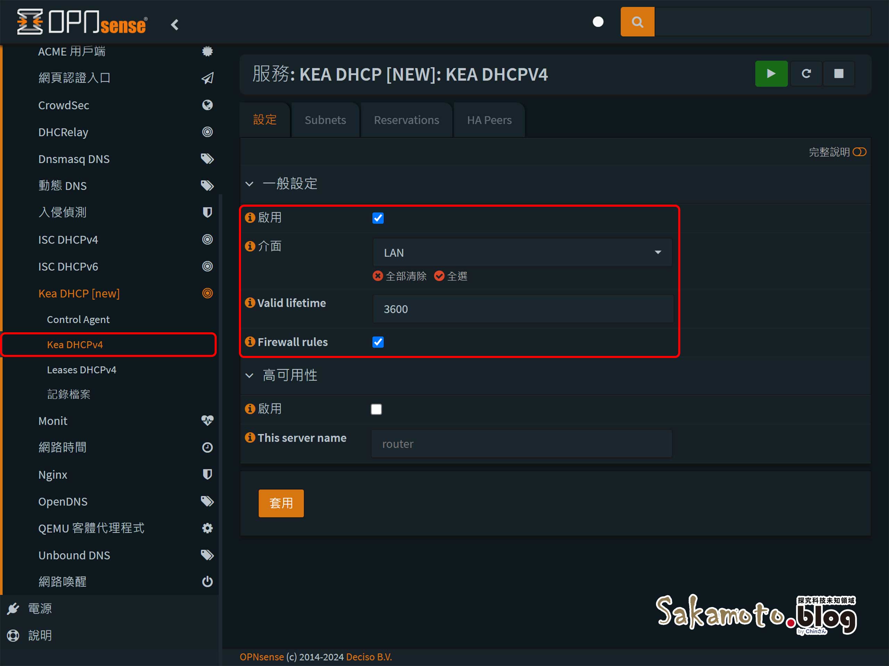Image resolution: width=889 pixels, height=666 pixels.
Task: Toggle the 啟用 checkbox under 一般設定
Action: click(x=378, y=218)
